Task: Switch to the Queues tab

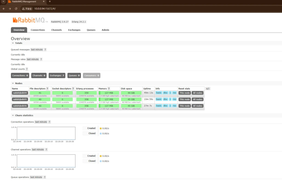Action: (x=91, y=30)
